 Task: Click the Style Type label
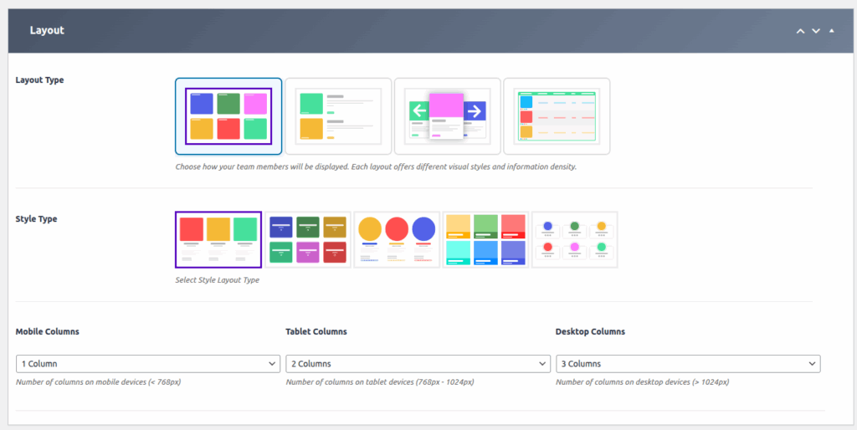point(36,219)
